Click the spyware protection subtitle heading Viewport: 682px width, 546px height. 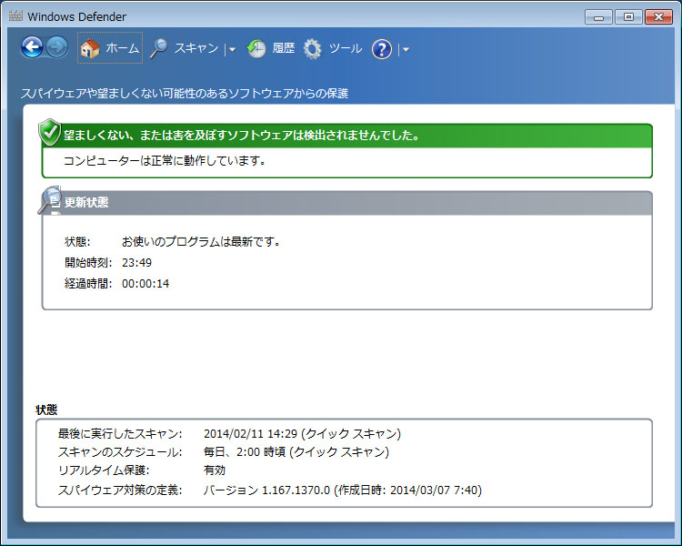tap(185, 94)
